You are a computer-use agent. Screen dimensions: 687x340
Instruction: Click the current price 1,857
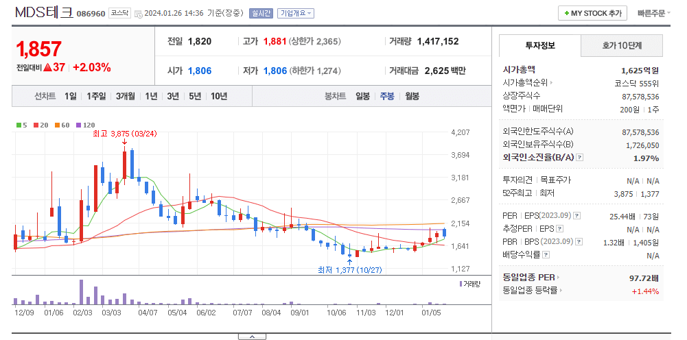click(38, 49)
